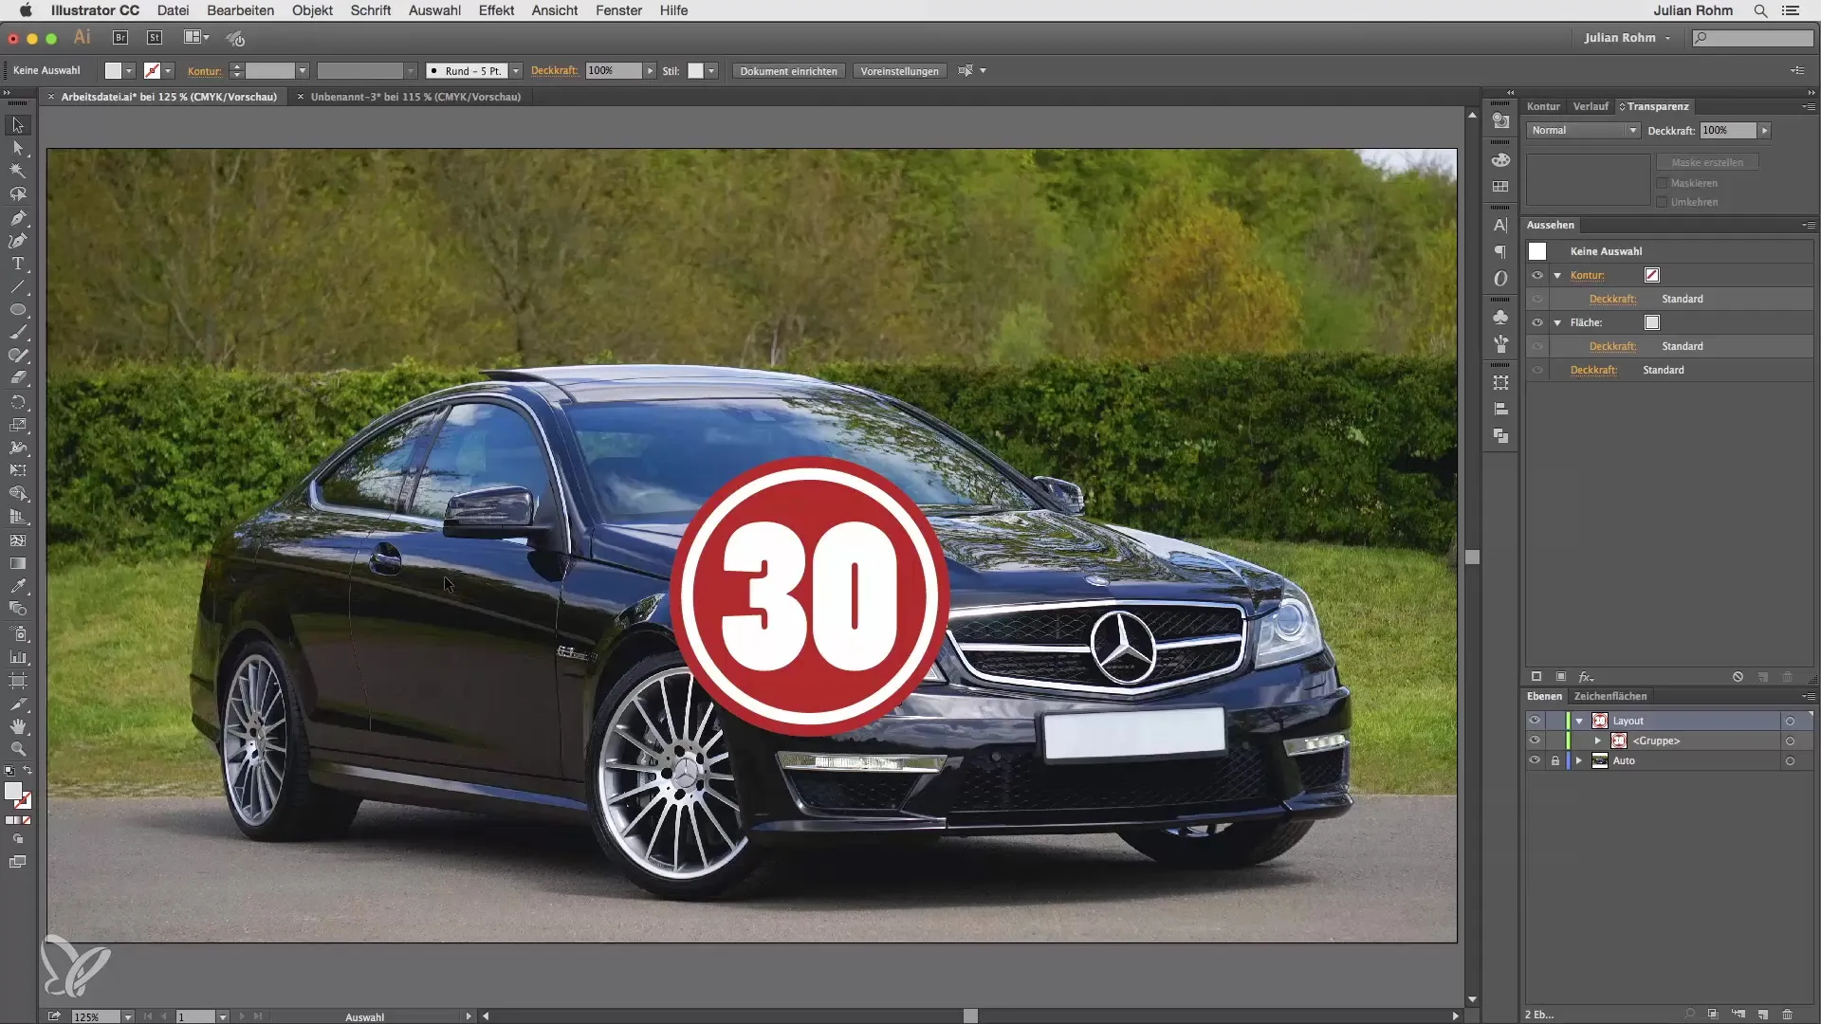Select the Direct Selection tool
Screen dimensions: 1821x1024
[17, 148]
